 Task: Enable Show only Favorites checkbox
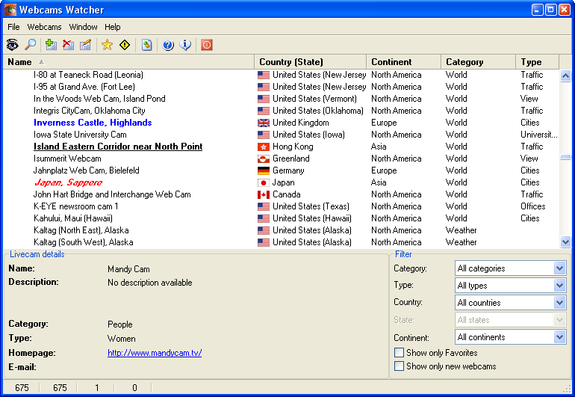tap(399, 353)
